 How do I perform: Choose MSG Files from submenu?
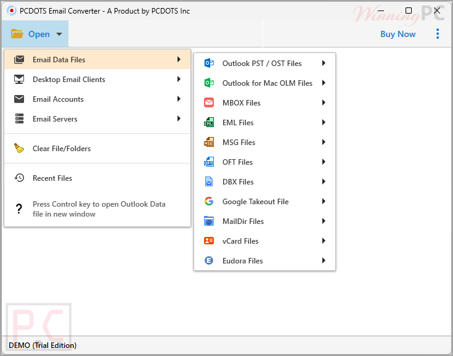pos(264,142)
